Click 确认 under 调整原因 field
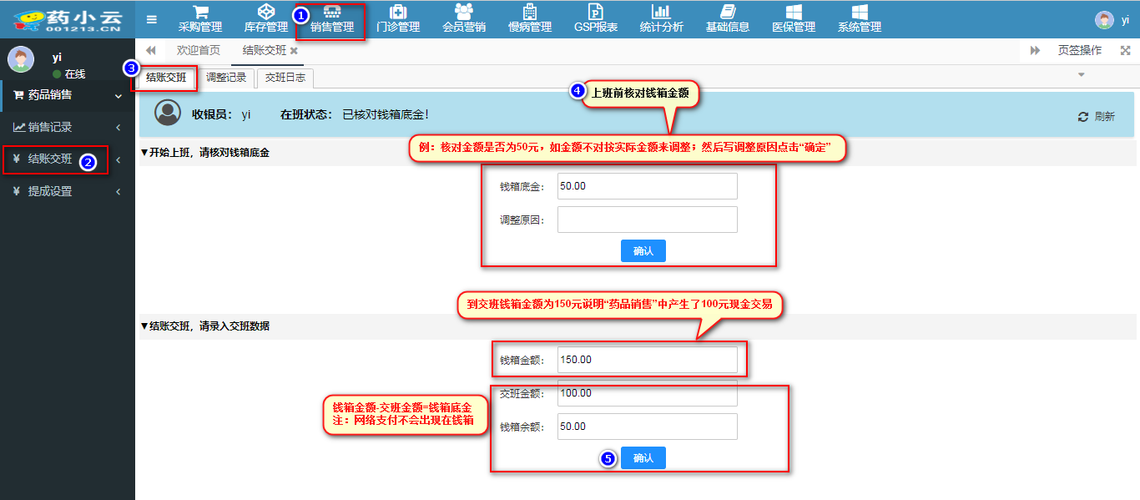This screenshot has height=500, width=1140. click(x=643, y=250)
